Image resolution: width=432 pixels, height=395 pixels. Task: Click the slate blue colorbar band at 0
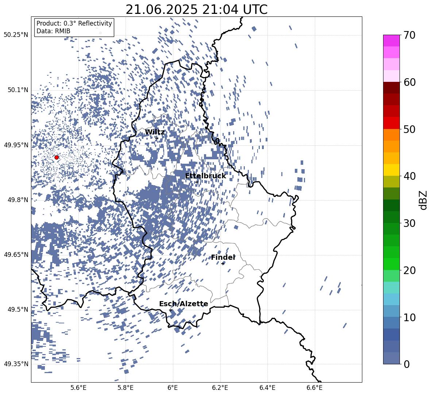click(x=391, y=358)
